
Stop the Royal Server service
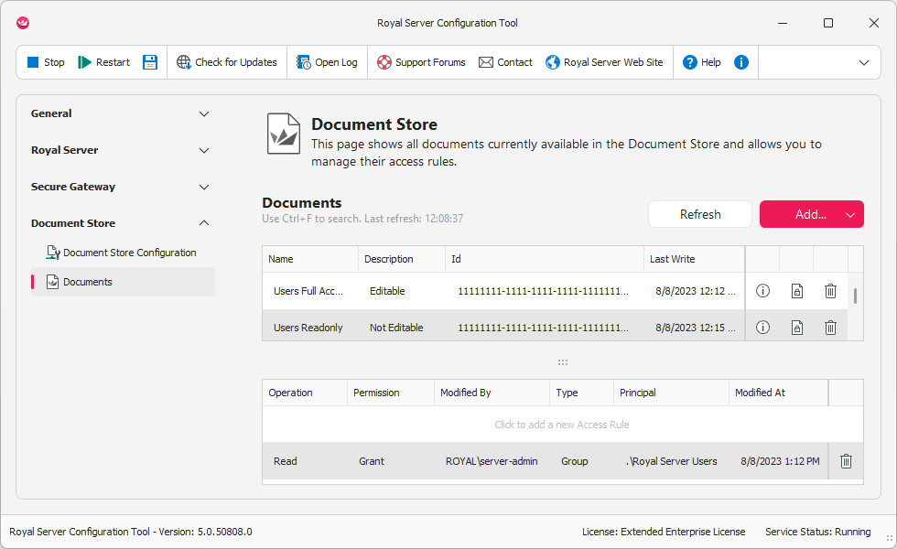click(x=46, y=62)
